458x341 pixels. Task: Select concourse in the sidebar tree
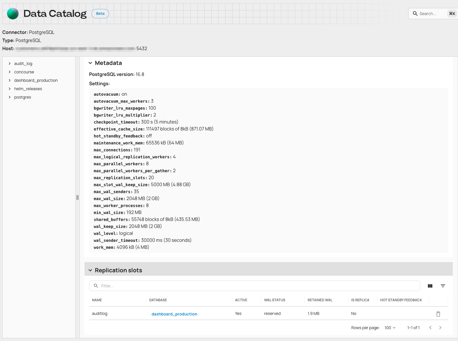pyautogui.click(x=24, y=72)
